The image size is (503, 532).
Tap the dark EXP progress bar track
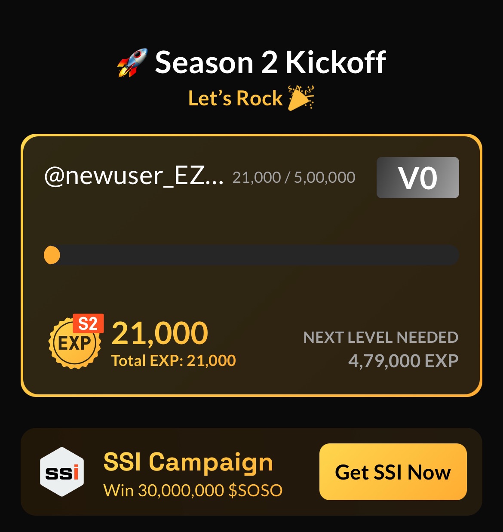pyautogui.click(x=252, y=255)
